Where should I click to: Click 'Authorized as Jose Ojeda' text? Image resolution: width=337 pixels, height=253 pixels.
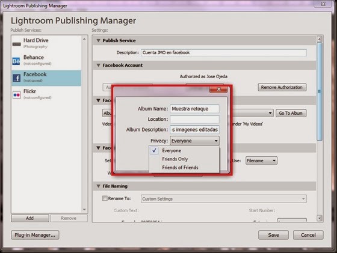click(x=203, y=76)
